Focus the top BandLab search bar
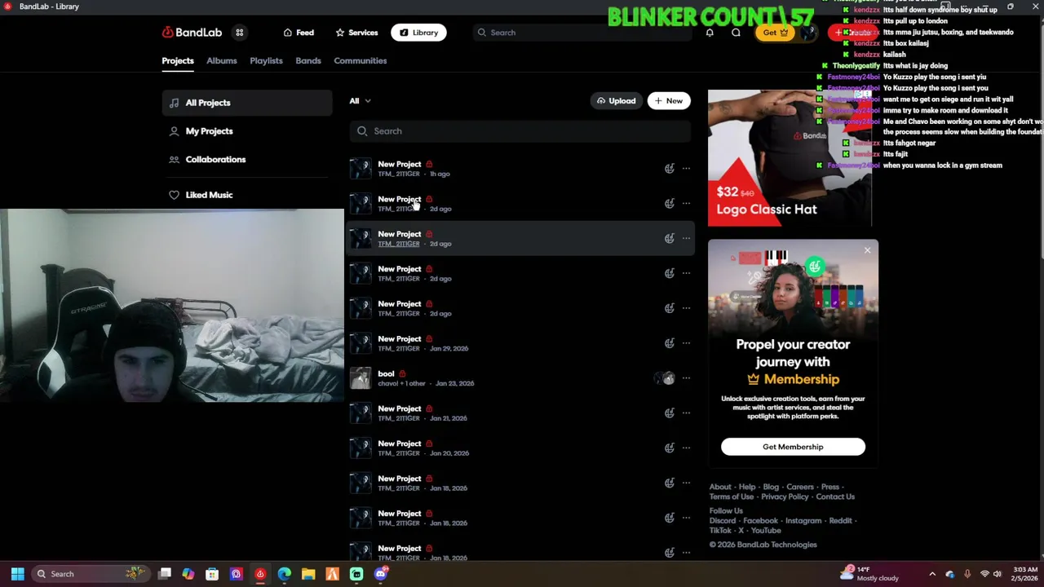This screenshot has width=1044, height=587. point(582,33)
